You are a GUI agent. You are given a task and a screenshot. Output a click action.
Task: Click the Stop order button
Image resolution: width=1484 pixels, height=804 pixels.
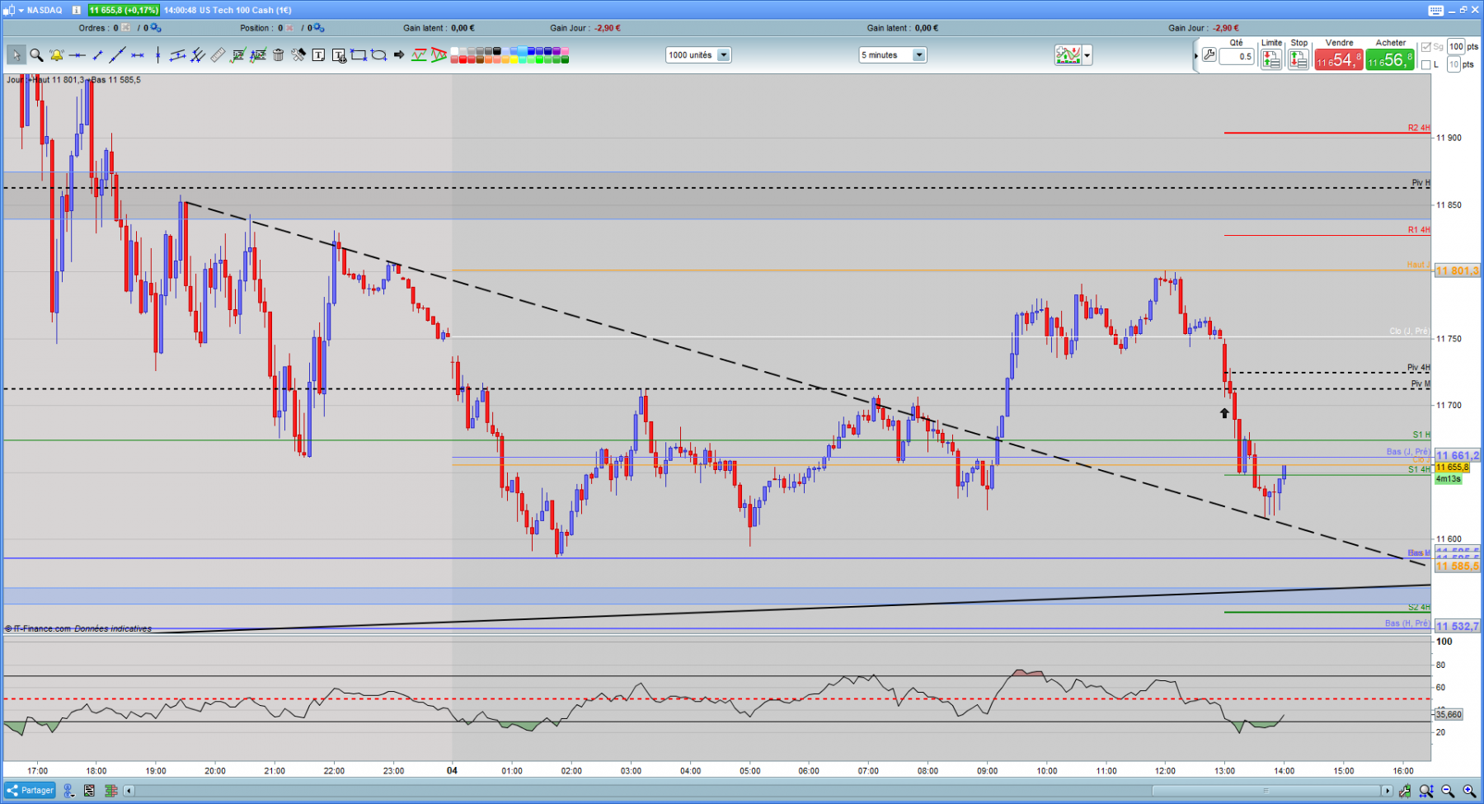1298,59
